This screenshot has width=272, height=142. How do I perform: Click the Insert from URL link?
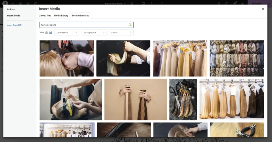coord(15,25)
